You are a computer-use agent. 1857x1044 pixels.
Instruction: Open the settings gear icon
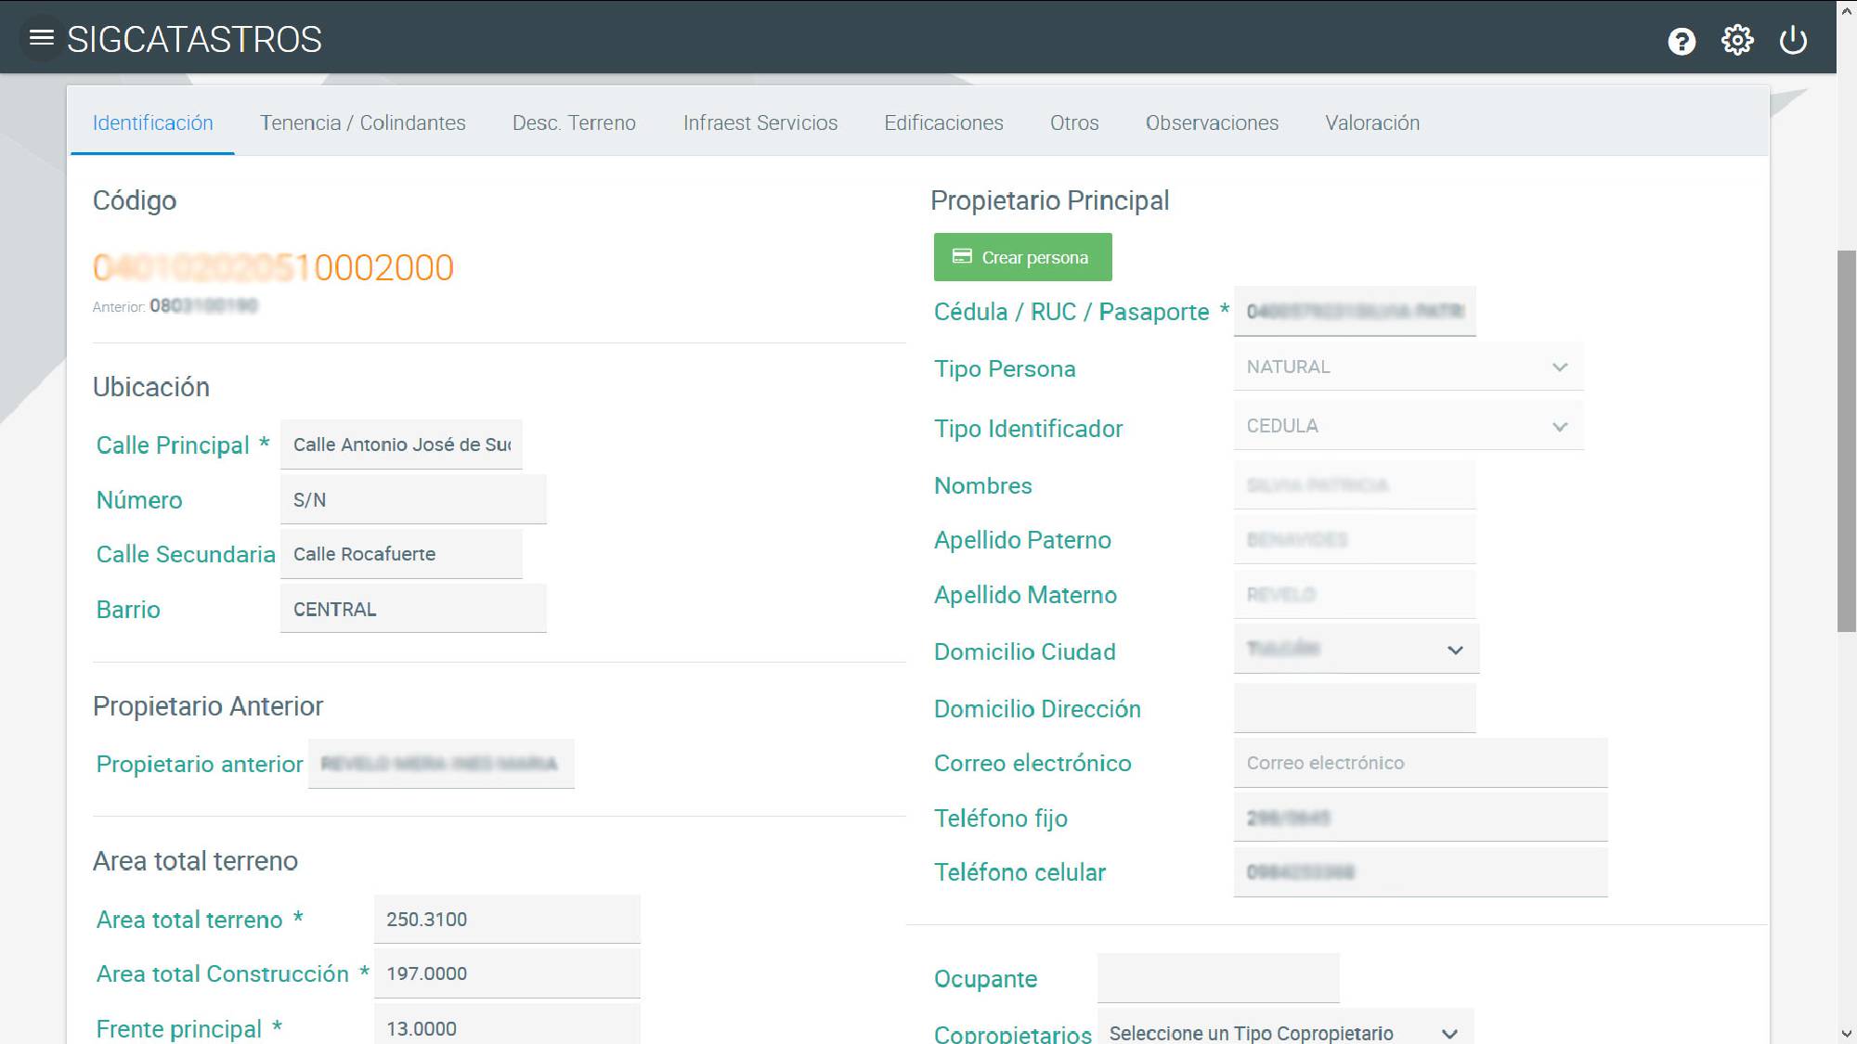click(x=1737, y=40)
